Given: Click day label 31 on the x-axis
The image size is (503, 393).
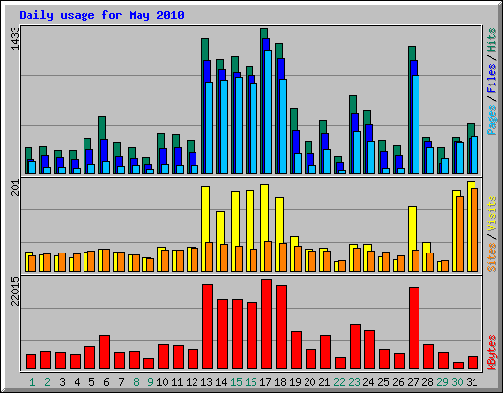Looking at the screenshot, I should tap(472, 382).
